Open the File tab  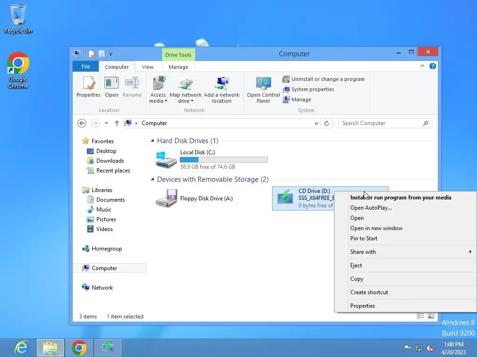(x=86, y=66)
